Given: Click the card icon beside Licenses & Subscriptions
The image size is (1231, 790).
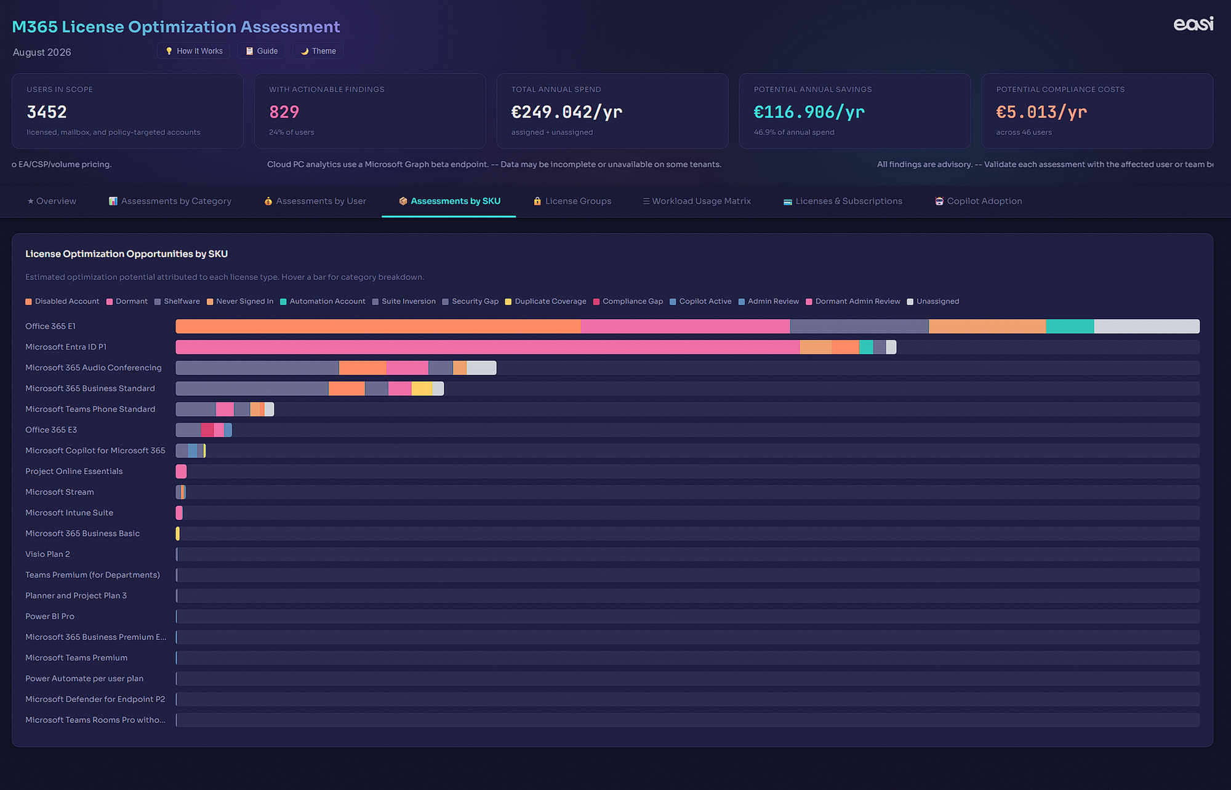Looking at the screenshot, I should (x=788, y=202).
